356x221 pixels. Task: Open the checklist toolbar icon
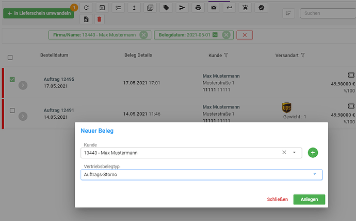point(118,8)
